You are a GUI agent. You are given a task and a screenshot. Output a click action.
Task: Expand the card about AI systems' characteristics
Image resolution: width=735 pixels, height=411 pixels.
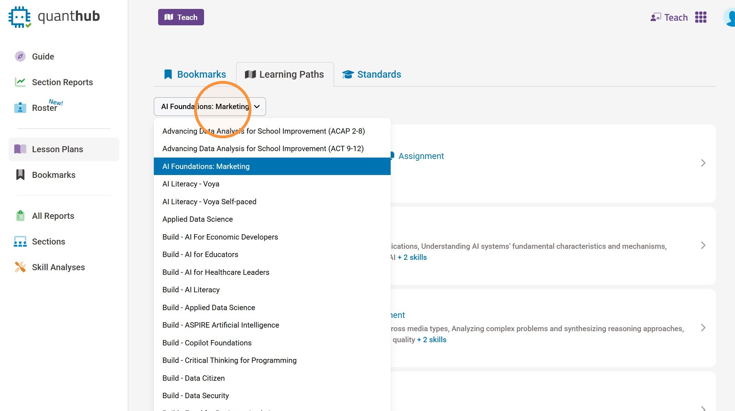click(x=703, y=245)
